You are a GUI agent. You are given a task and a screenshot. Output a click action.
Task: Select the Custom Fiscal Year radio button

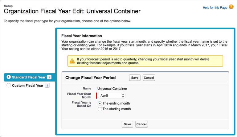(x=9, y=86)
